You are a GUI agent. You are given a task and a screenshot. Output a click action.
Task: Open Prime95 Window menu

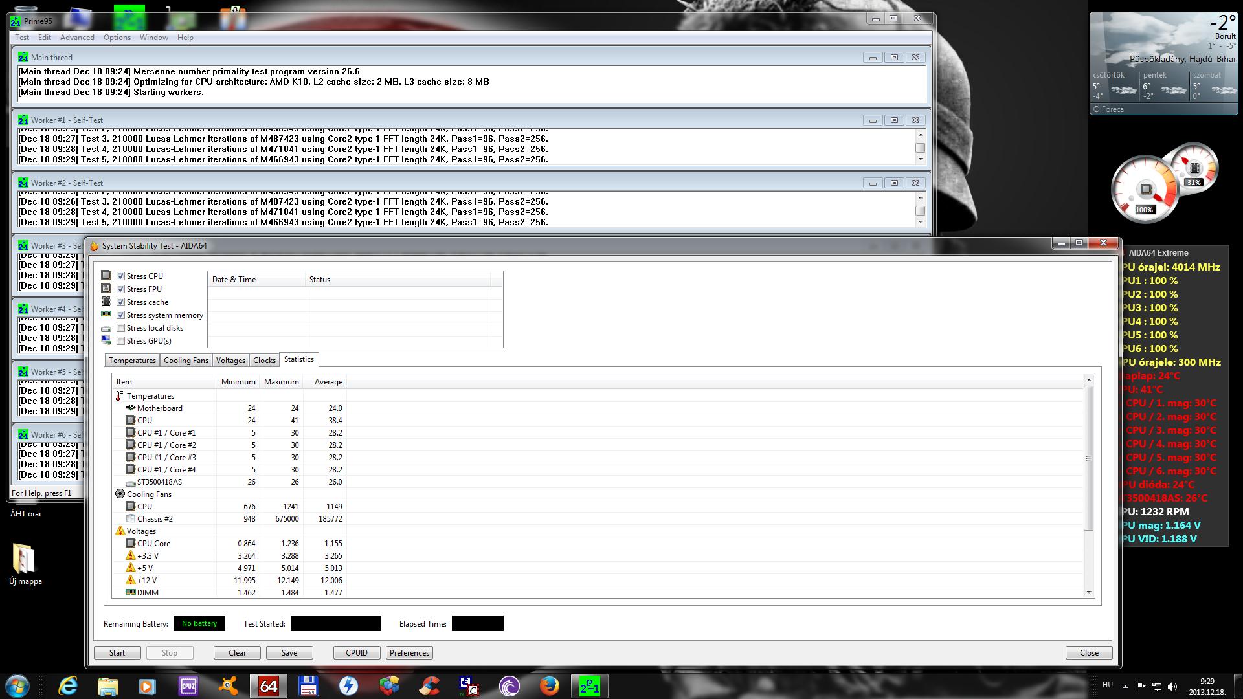point(154,38)
